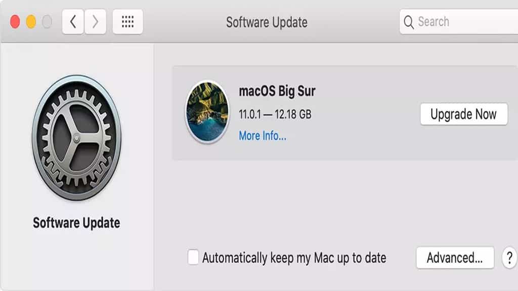The image size is (518, 291).
Task: Click the version 11.0.1 — 12.18 GB text
Action: [x=275, y=114]
